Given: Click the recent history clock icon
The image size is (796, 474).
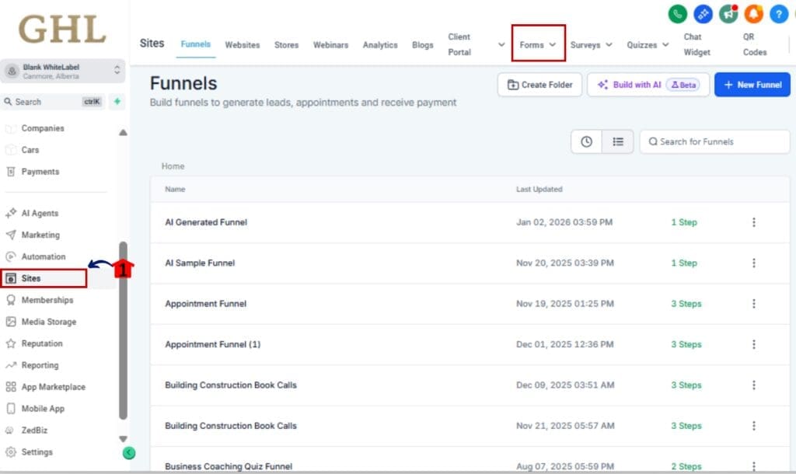Looking at the screenshot, I should (586, 141).
